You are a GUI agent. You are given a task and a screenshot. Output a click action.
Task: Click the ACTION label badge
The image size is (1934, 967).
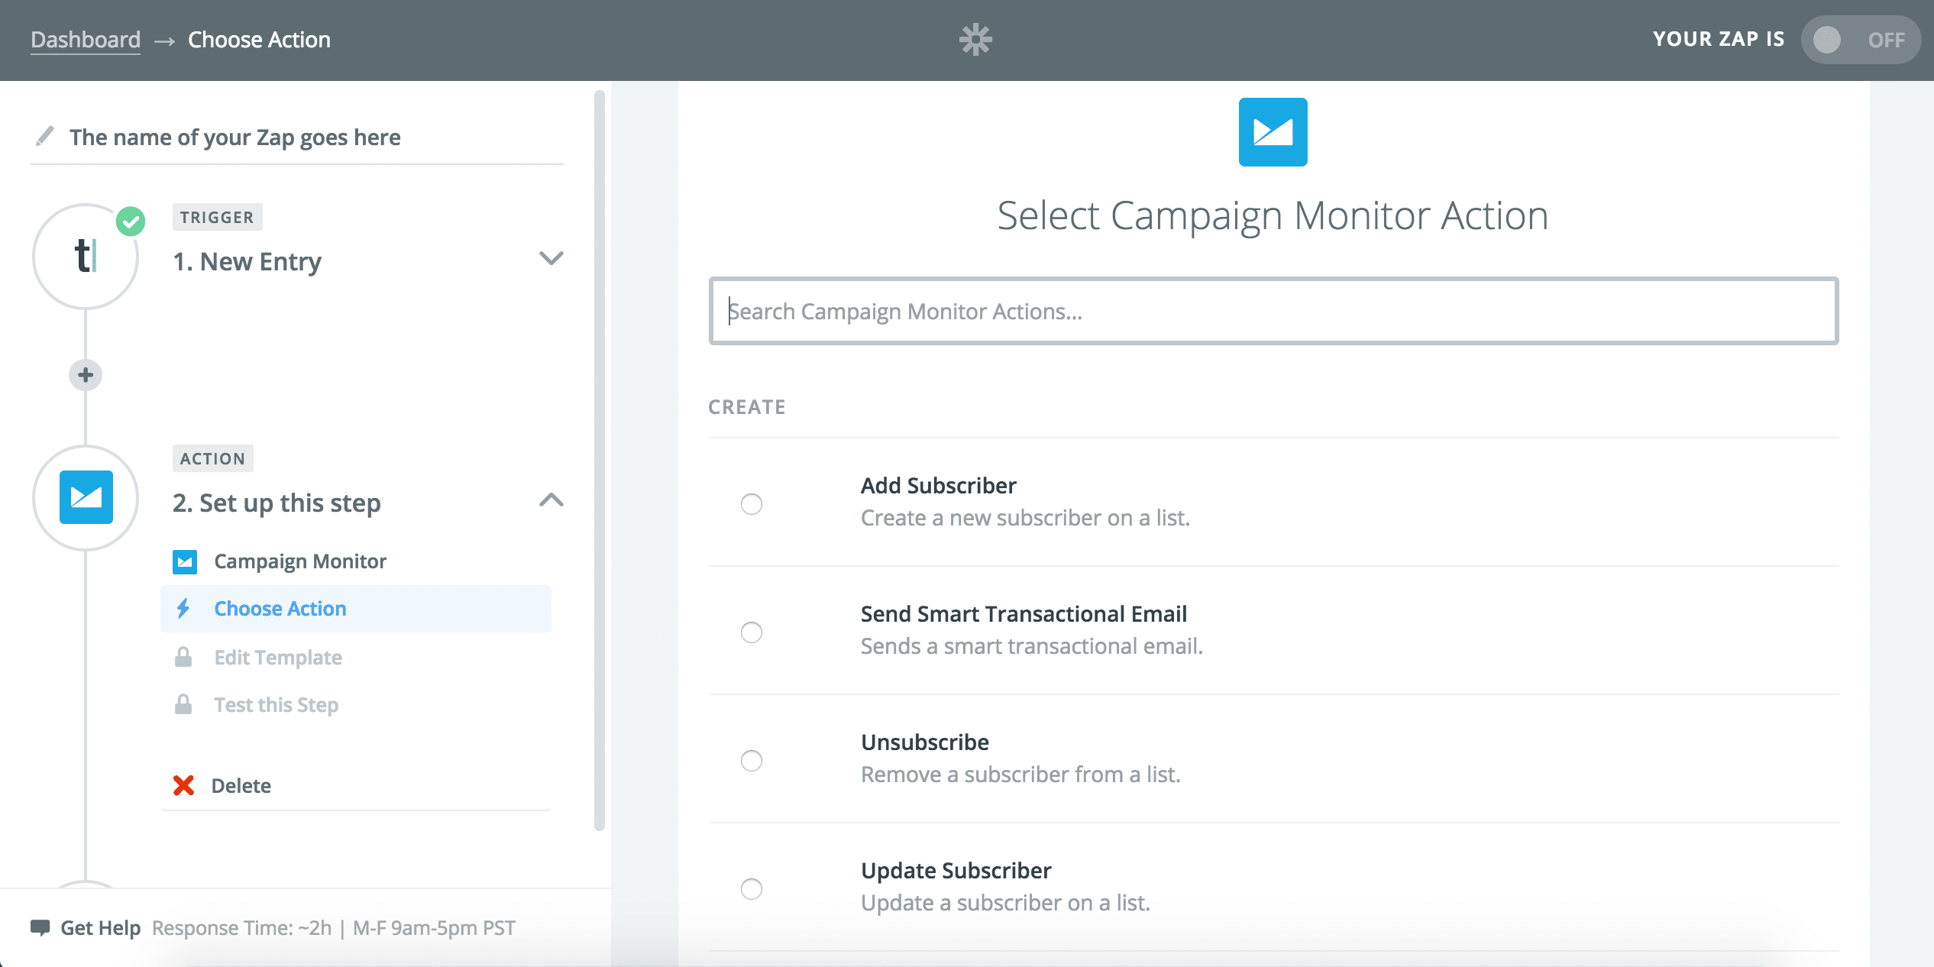tap(212, 458)
